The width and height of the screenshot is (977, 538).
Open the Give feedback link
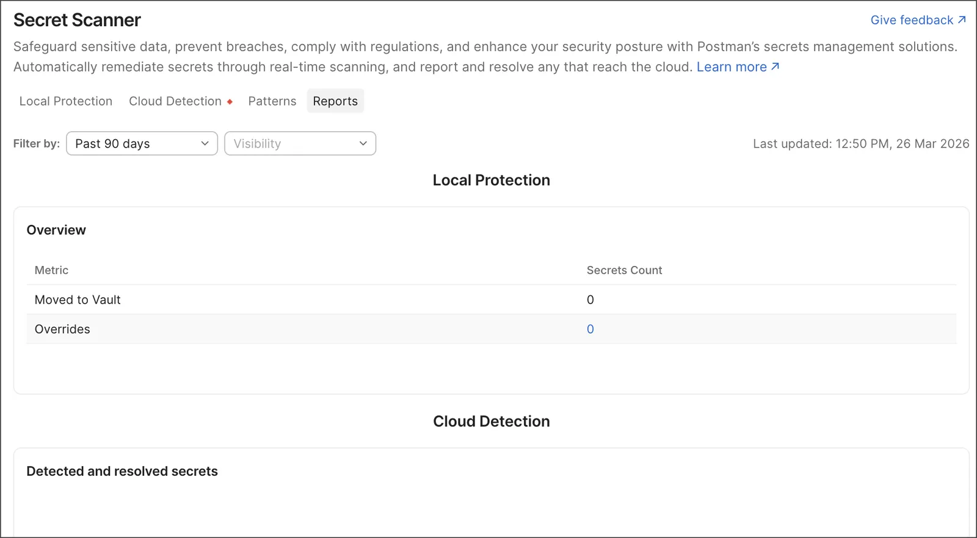[x=918, y=20]
